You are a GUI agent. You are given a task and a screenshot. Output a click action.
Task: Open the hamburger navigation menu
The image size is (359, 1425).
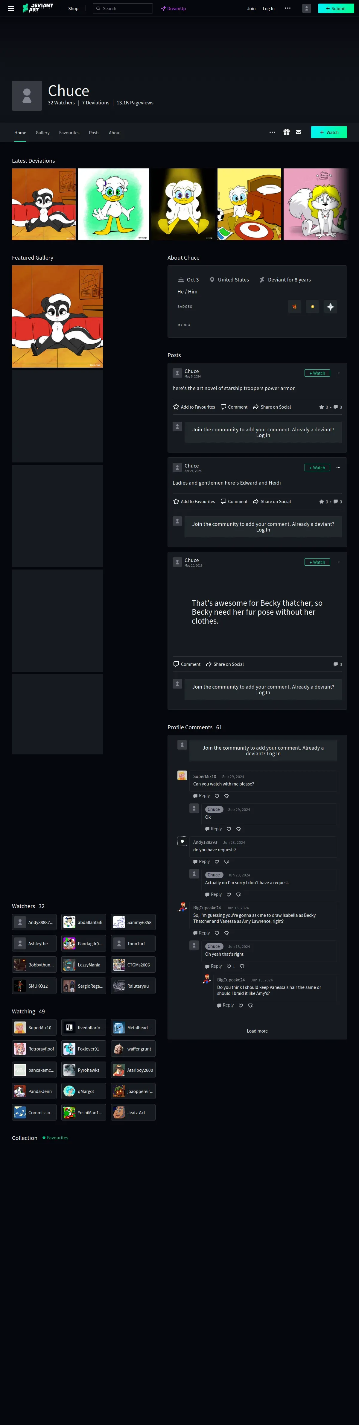click(10, 8)
